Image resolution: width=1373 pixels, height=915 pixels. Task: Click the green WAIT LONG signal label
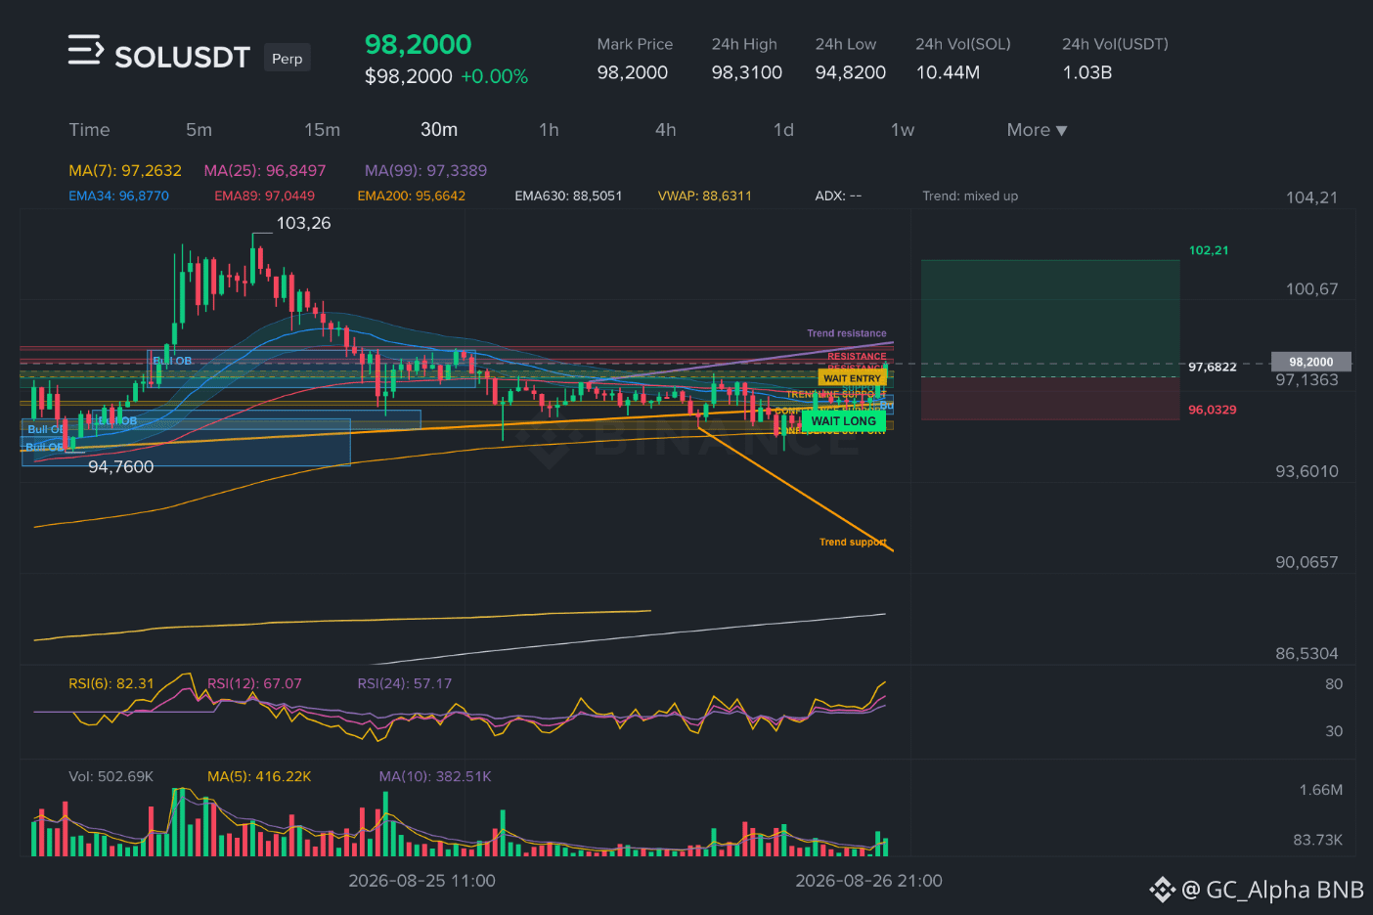point(844,421)
